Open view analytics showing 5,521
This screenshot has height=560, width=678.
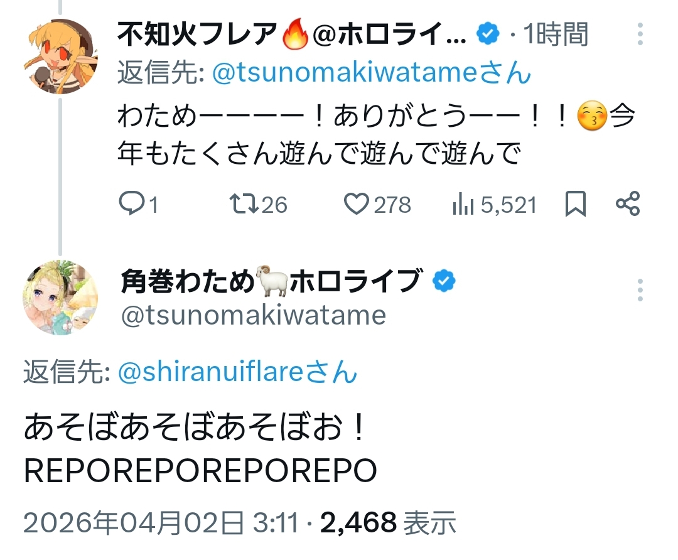[463, 205]
